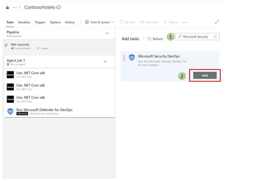
Task: Select the Run Microsoft Defender for DevOps task
Action: tap(60, 111)
